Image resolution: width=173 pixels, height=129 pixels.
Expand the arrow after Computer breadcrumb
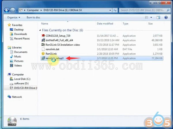point(41,10)
